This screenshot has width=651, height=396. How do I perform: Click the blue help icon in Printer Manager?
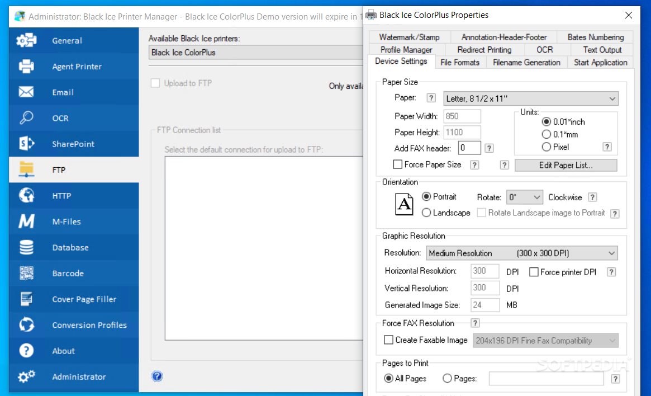click(x=157, y=376)
